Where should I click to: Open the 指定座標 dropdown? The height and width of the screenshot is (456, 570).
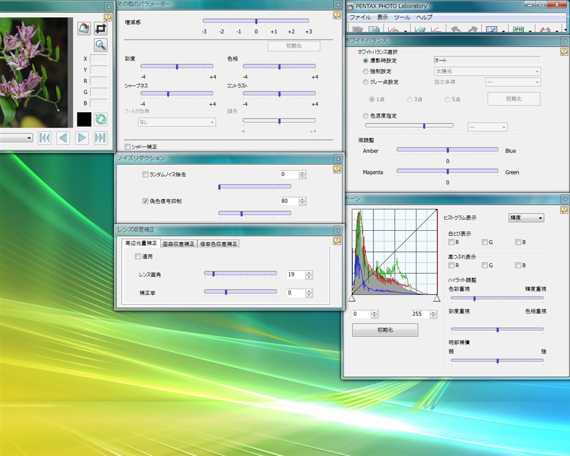513,82
